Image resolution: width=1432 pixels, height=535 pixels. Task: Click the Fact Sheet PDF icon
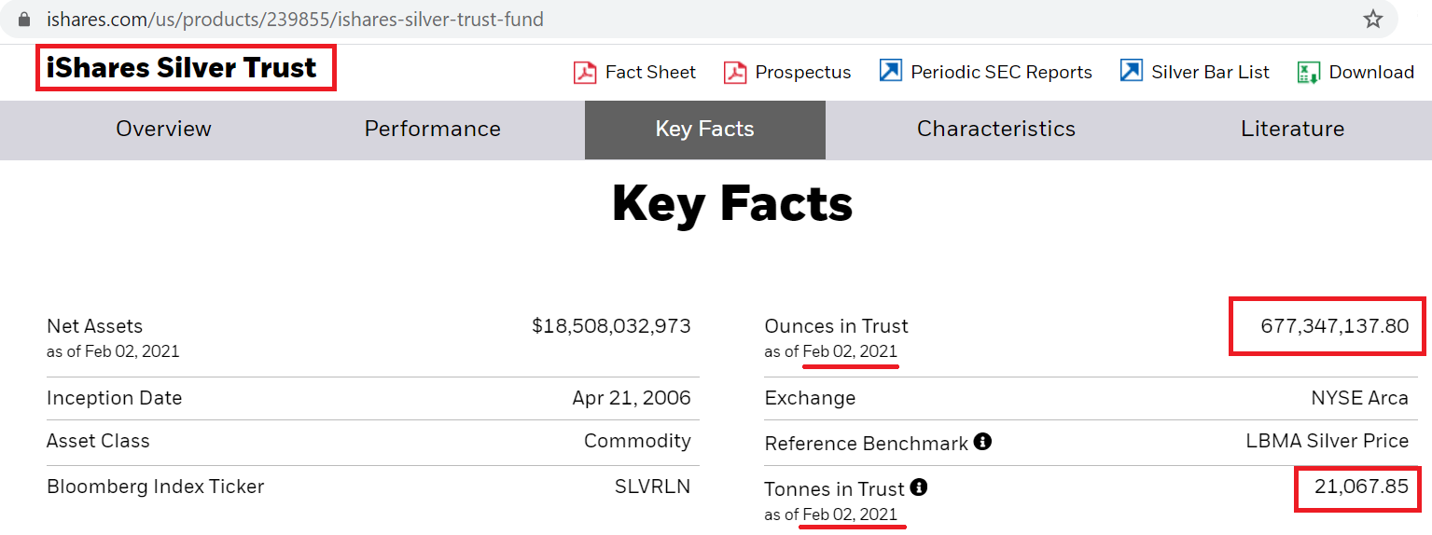(585, 72)
